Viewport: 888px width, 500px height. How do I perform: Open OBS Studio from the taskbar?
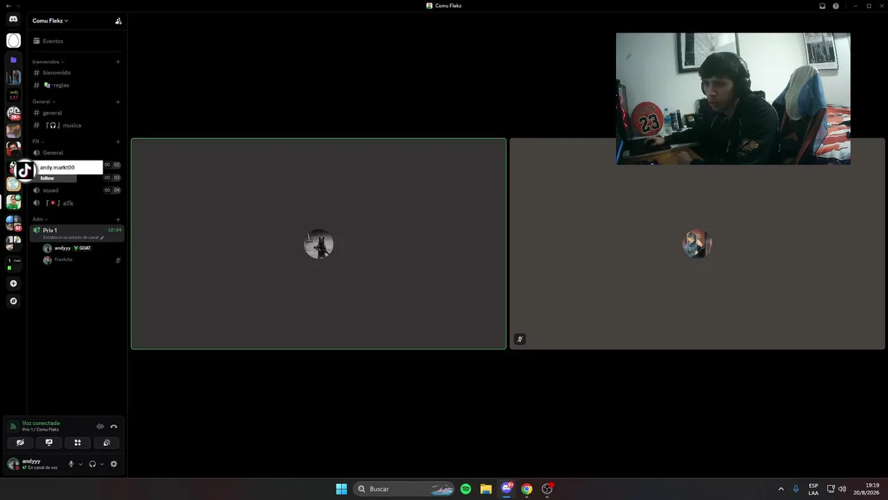point(547,489)
